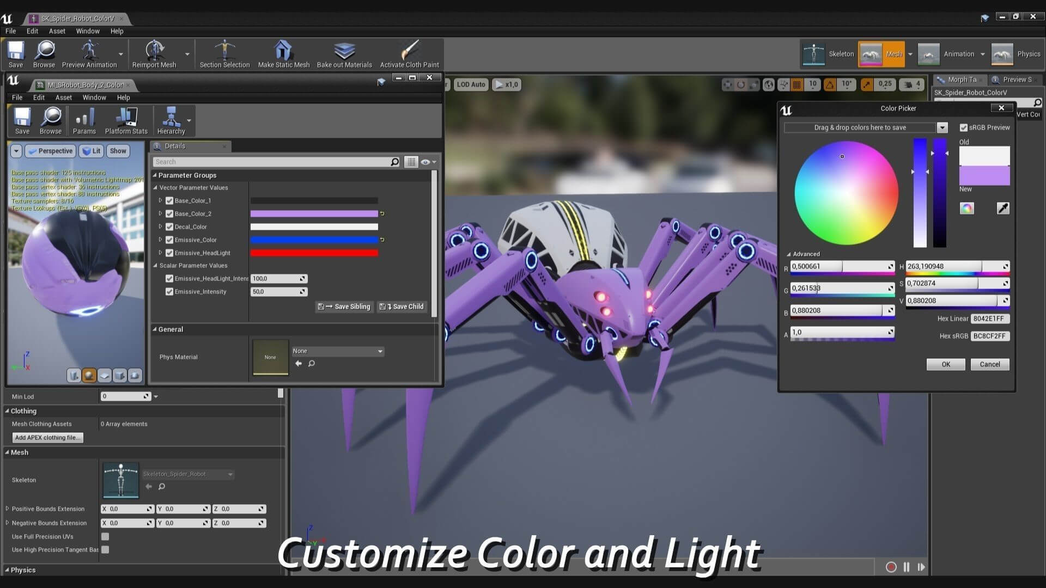Toggle sRGB Preview checkbox
Screen dimensions: 1046x588
tap(963, 127)
